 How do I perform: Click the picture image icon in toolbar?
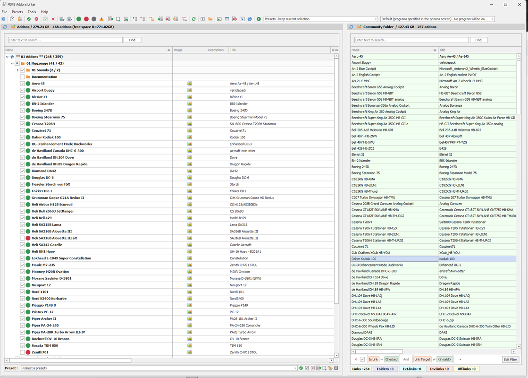click(219, 19)
